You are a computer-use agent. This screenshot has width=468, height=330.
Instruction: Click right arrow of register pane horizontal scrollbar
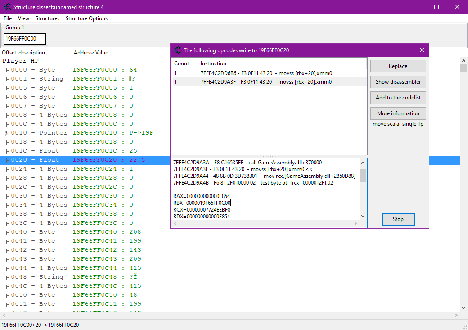(x=355, y=223)
